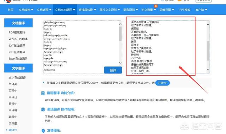Open PPT在线翻译 in the sidebar

click(x=17, y=52)
